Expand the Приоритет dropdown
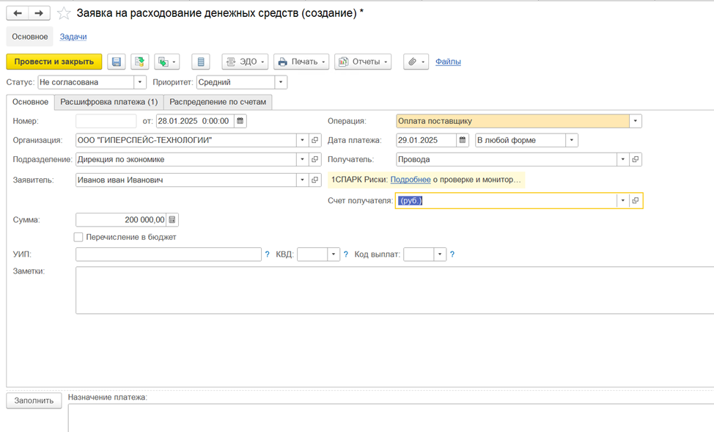The image size is (714, 432). pyautogui.click(x=281, y=82)
